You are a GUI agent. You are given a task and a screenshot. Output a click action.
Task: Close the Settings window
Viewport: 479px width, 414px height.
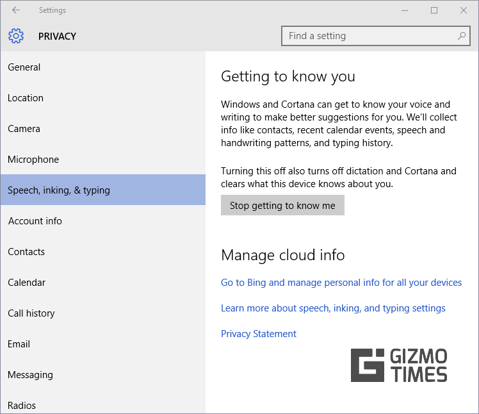click(x=464, y=10)
